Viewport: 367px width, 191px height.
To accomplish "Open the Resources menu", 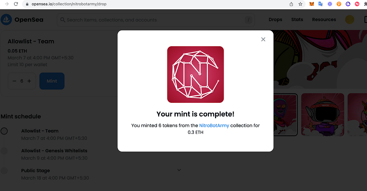I will point(324,20).
